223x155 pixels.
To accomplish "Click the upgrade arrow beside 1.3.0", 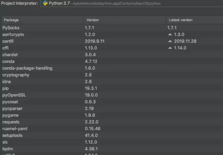I will click(170, 35).
